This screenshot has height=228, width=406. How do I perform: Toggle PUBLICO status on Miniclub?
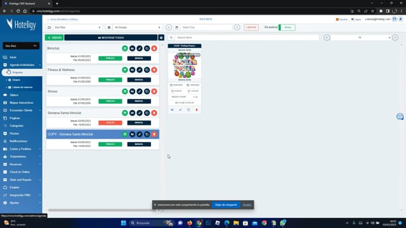click(110, 58)
